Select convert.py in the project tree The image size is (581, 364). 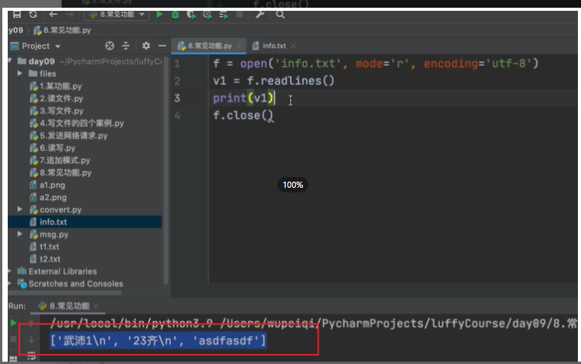[60, 210]
